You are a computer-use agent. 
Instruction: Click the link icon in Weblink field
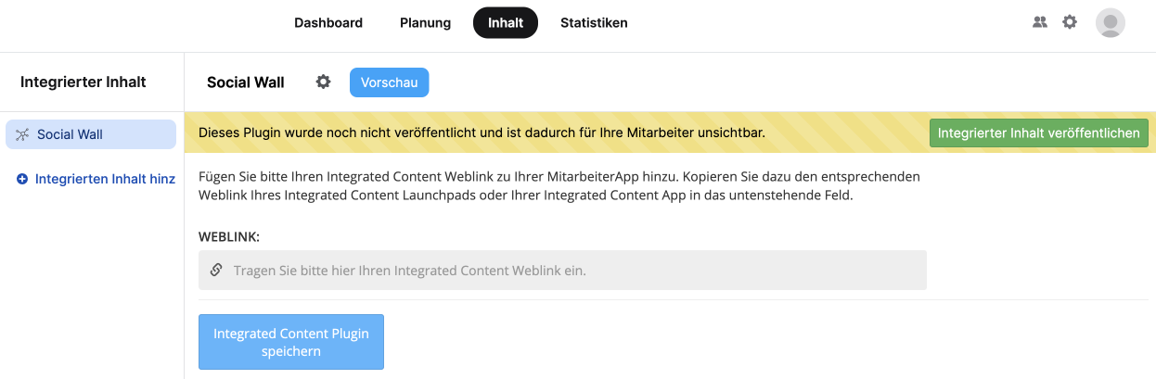point(216,271)
